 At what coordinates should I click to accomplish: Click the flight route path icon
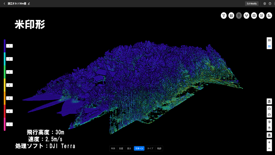pyautogui.click(x=262, y=16)
